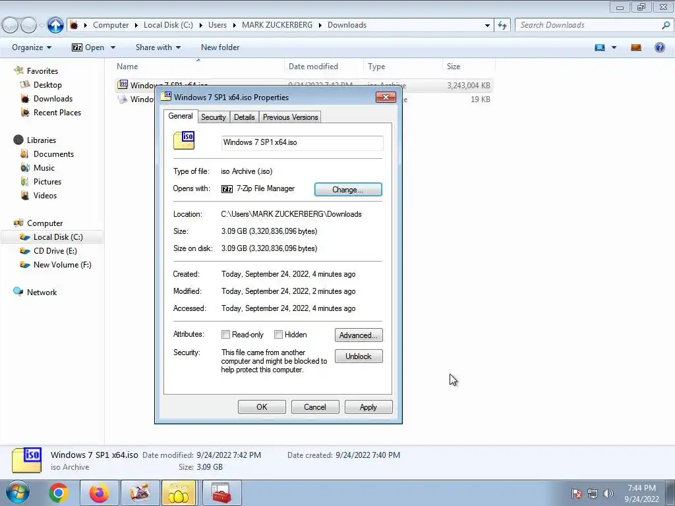Switch to the Previous Versions tab

pos(290,117)
